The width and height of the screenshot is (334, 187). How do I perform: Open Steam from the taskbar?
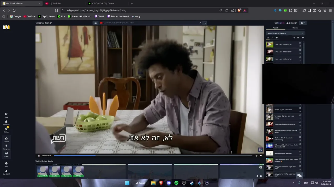tap(192, 183)
